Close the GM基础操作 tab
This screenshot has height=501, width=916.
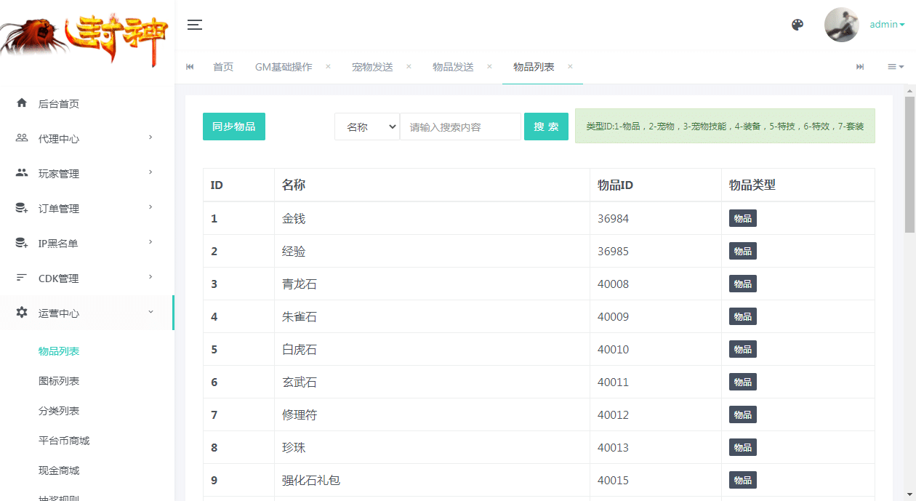coord(328,66)
